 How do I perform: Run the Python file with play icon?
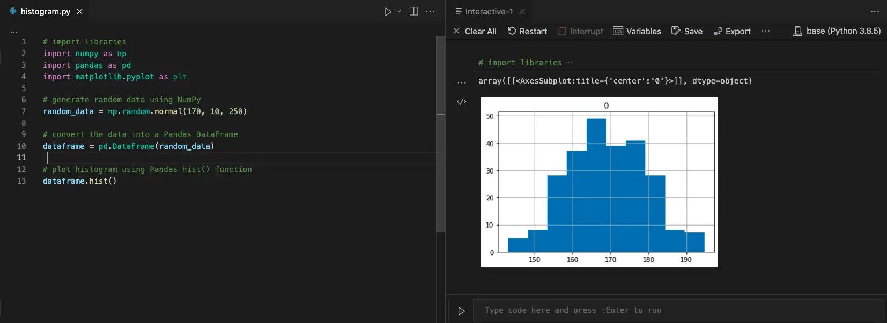(x=388, y=11)
